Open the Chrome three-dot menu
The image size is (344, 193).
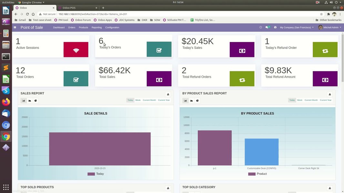pyautogui.click(x=340, y=14)
